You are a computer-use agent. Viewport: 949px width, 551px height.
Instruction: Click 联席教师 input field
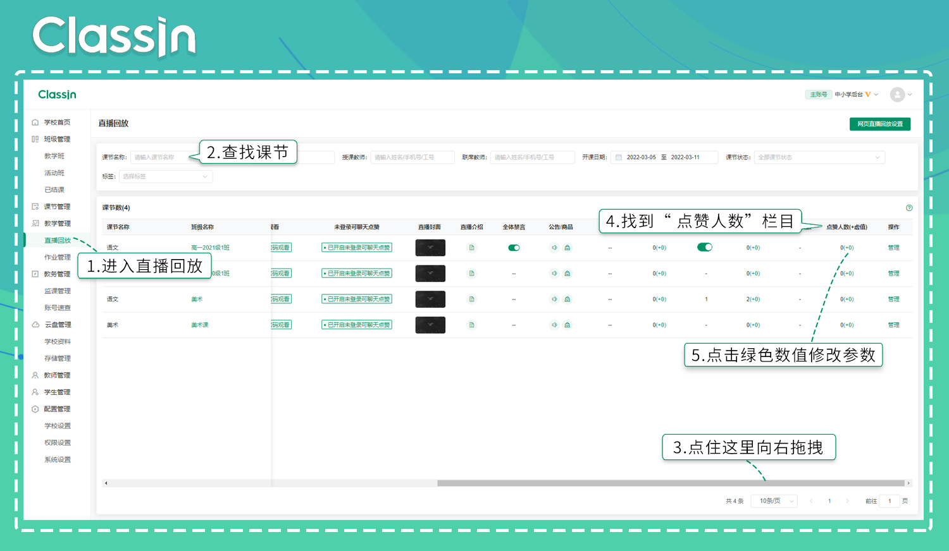(x=533, y=157)
